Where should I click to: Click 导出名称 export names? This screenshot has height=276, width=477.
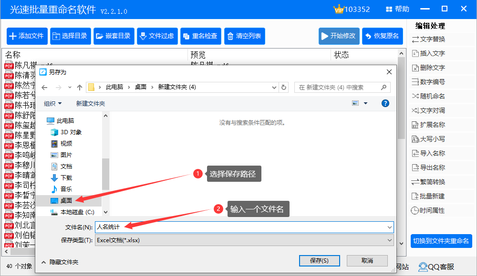[x=429, y=168]
